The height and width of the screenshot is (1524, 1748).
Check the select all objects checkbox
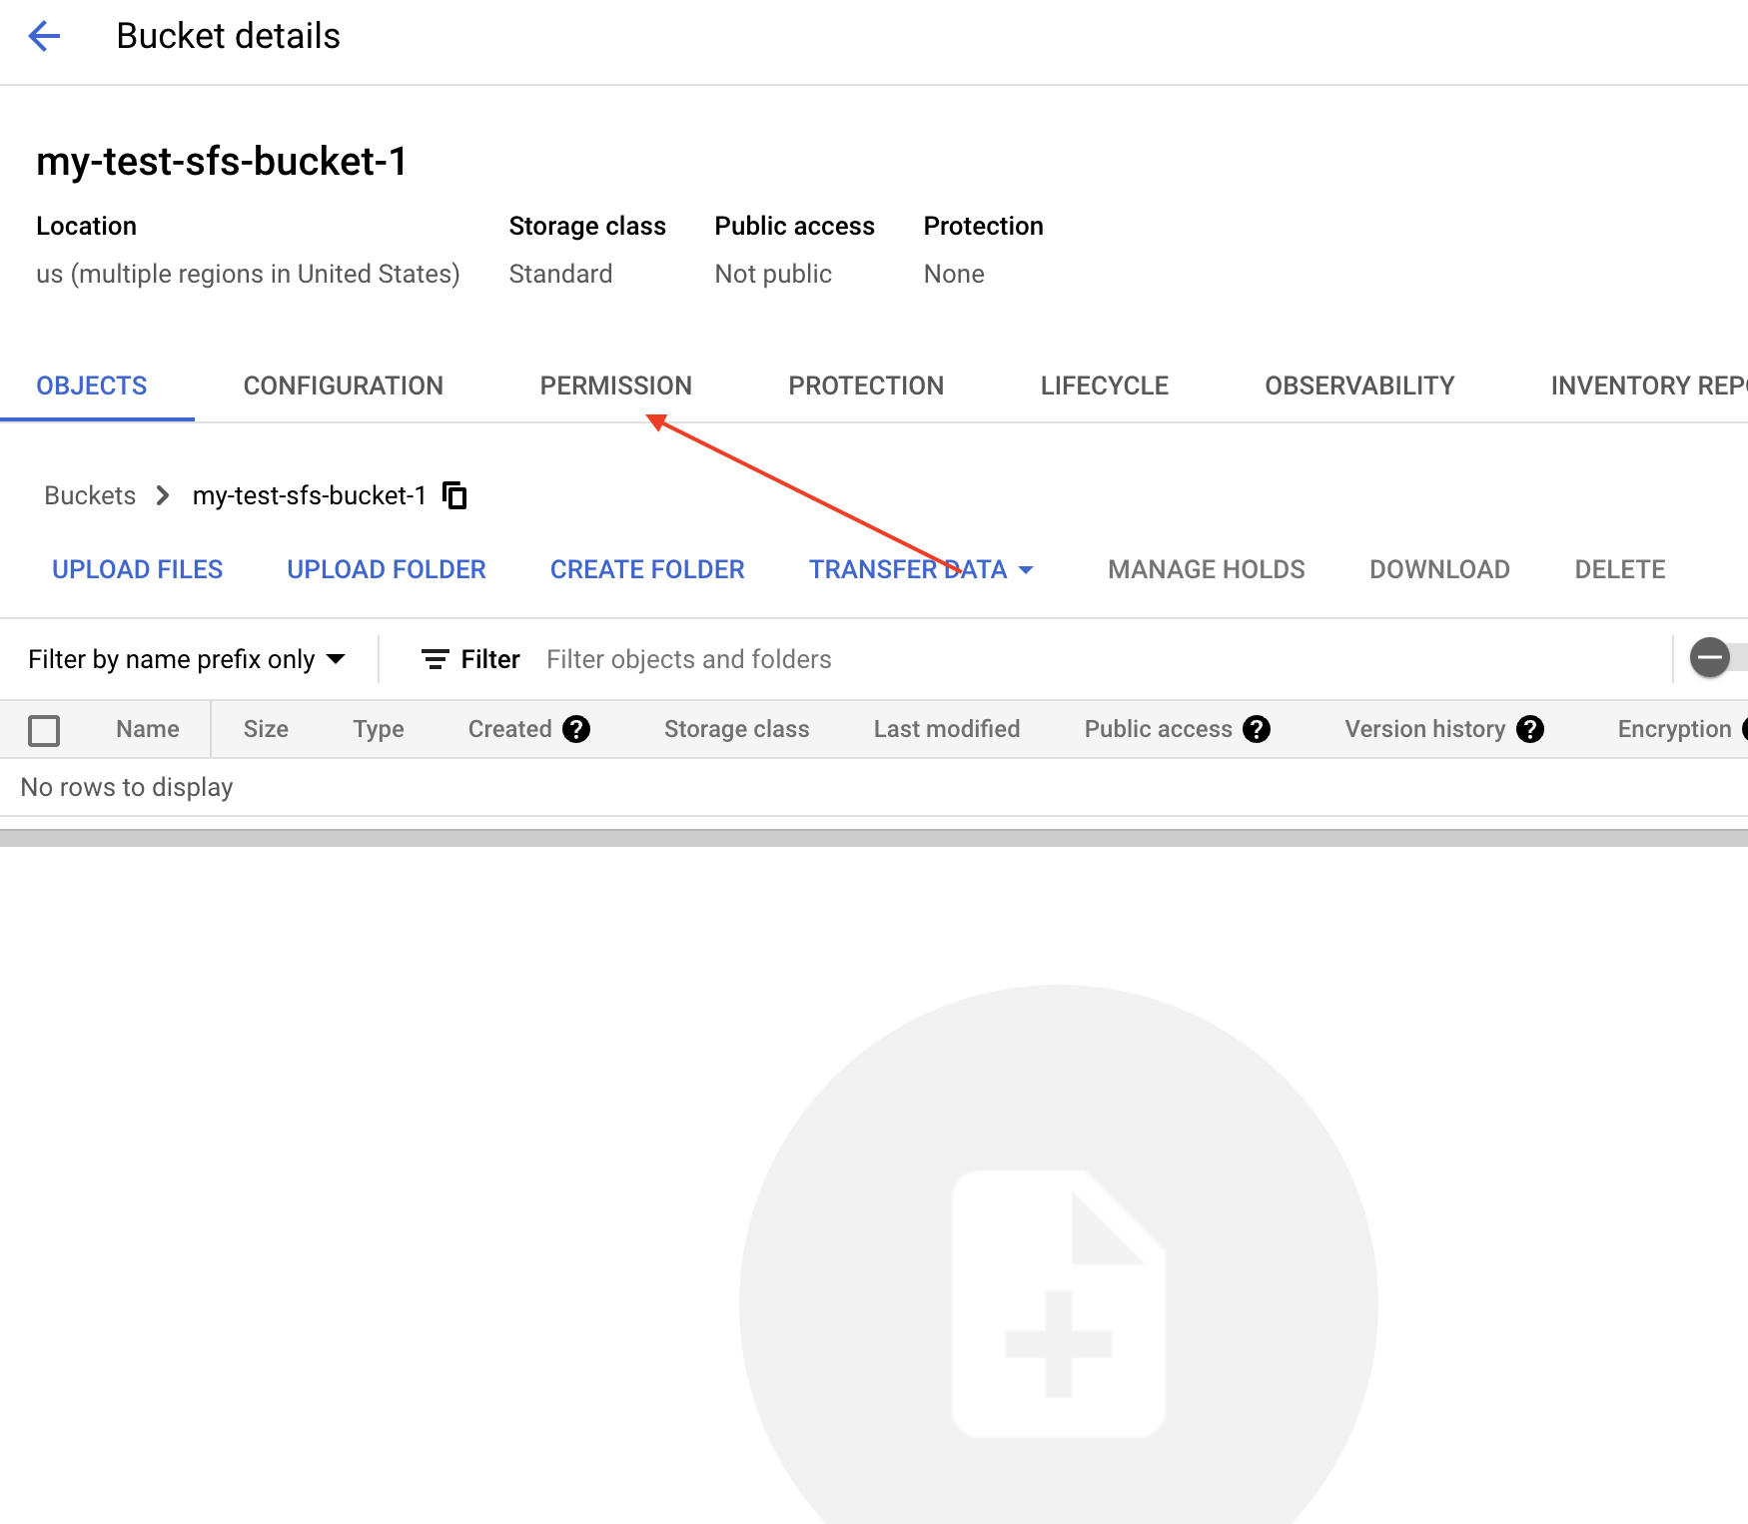click(44, 730)
